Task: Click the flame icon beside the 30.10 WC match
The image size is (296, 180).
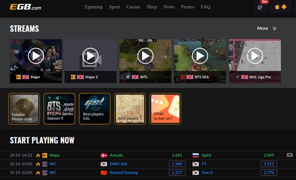Action: point(38,164)
